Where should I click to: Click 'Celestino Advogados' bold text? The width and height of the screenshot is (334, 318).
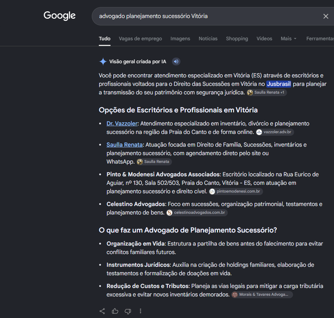point(136,204)
